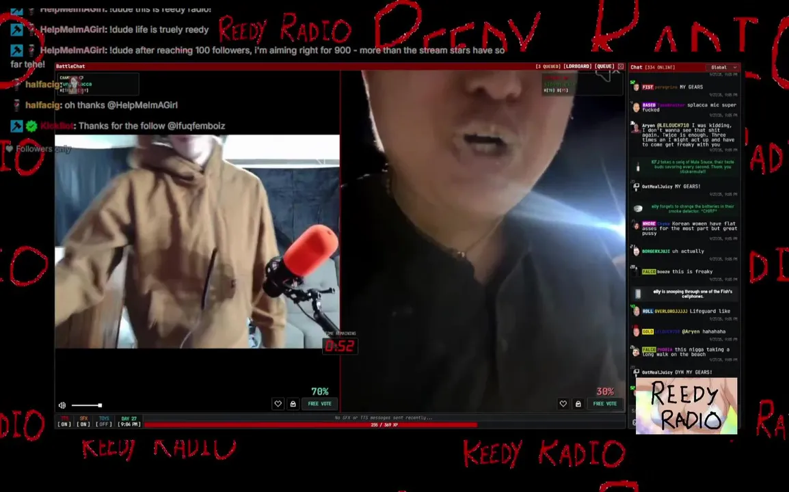The width and height of the screenshot is (789, 492).
Task: Click the @LELOUCH710 mention in Aryen's message
Action: (x=673, y=125)
